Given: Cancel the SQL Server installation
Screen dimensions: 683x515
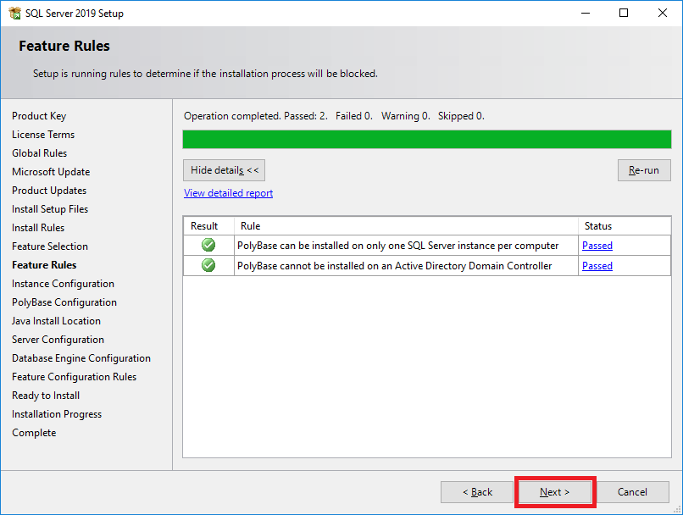Looking at the screenshot, I should (633, 491).
